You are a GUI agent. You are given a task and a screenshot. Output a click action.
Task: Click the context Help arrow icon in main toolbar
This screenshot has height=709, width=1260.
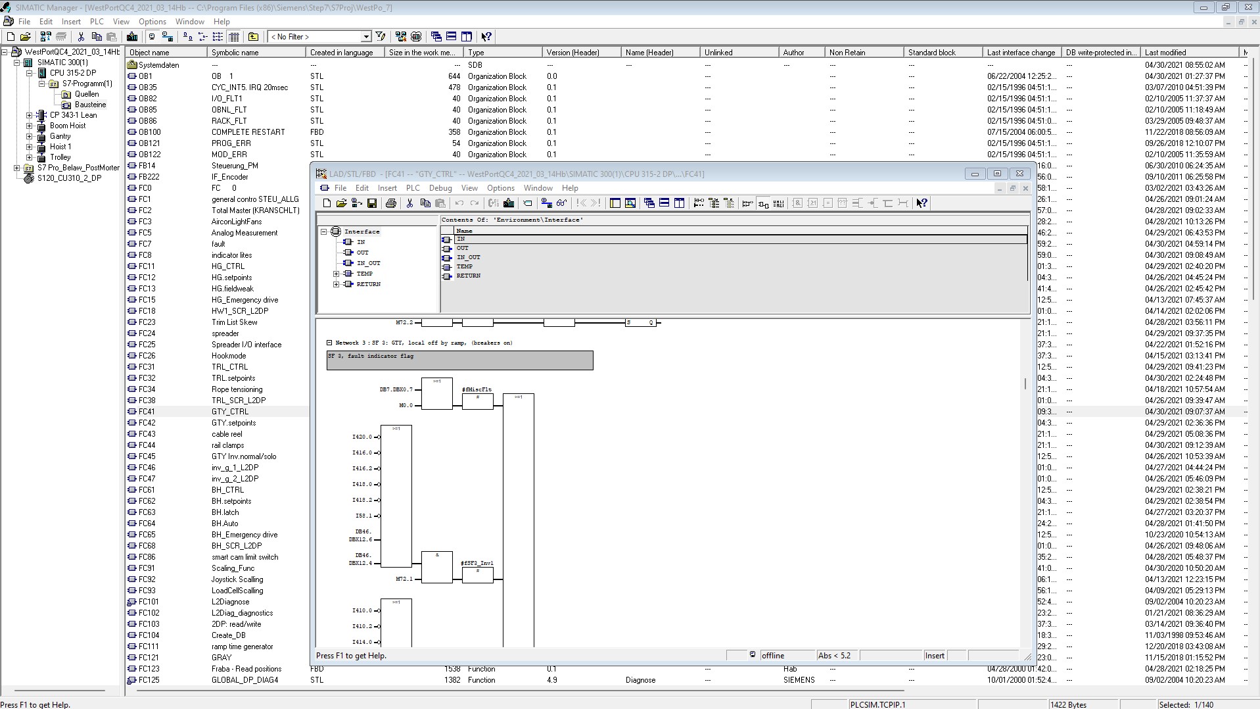click(486, 37)
